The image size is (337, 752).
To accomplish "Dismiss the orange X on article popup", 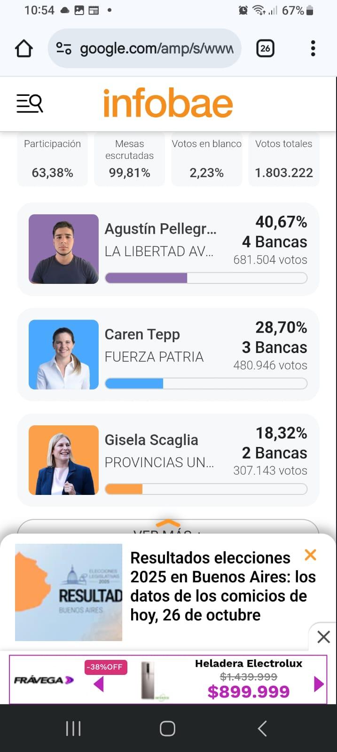I will pyautogui.click(x=310, y=555).
